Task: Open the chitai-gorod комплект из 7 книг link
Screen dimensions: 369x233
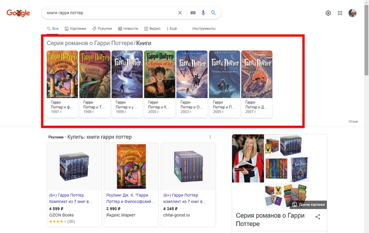Action: tap(184, 199)
